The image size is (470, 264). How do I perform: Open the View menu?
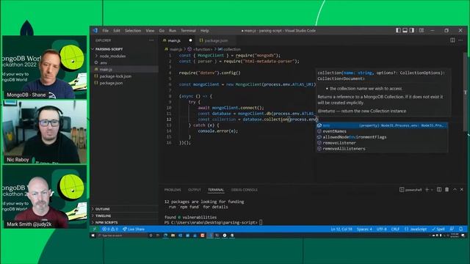[150, 31]
